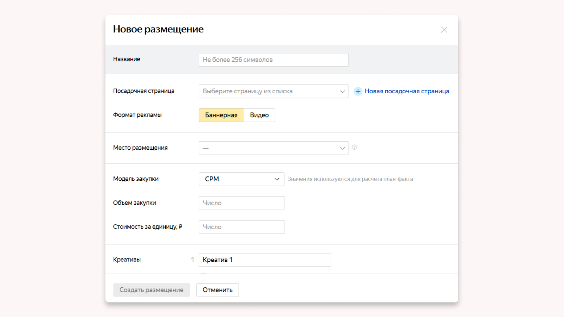Click the help question mark icon

[x=354, y=147]
